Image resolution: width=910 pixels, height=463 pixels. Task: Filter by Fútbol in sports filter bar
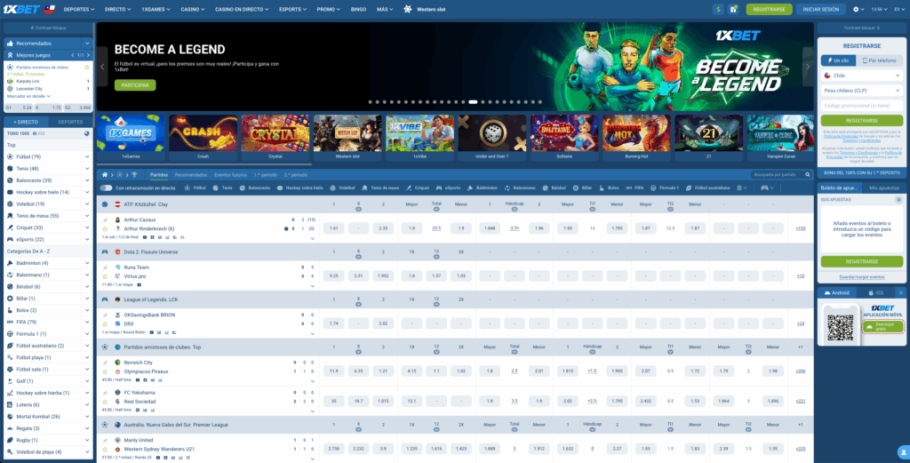(x=195, y=188)
